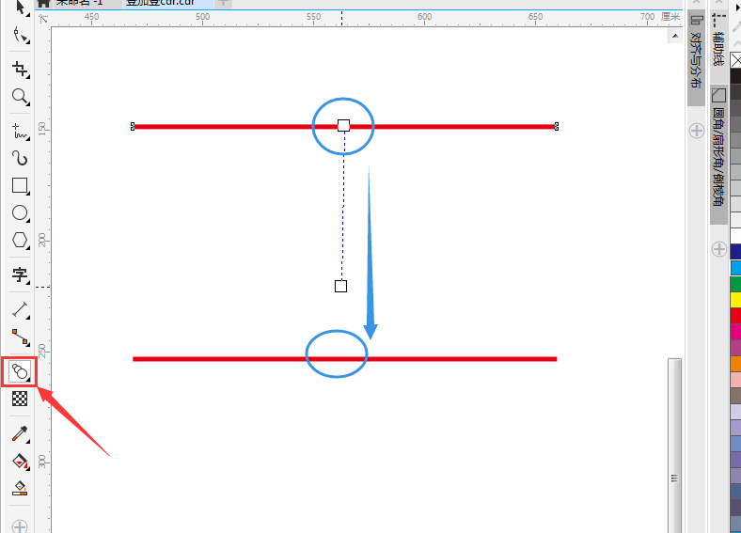Image resolution: width=741 pixels, height=533 pixels.
Task: Add docker below 对齐与分布 tab
Action: [697, 130]
